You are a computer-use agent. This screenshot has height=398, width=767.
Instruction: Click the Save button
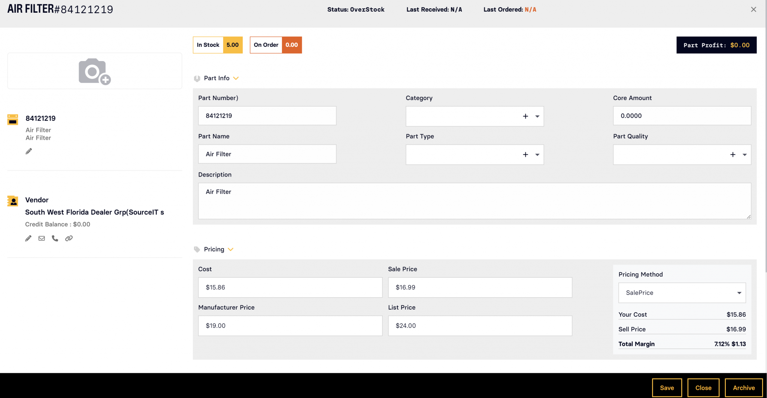pyautogui.click(x=667, y=388)
